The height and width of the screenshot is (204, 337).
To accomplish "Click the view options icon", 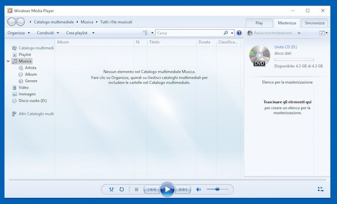I will coord(145,33).
